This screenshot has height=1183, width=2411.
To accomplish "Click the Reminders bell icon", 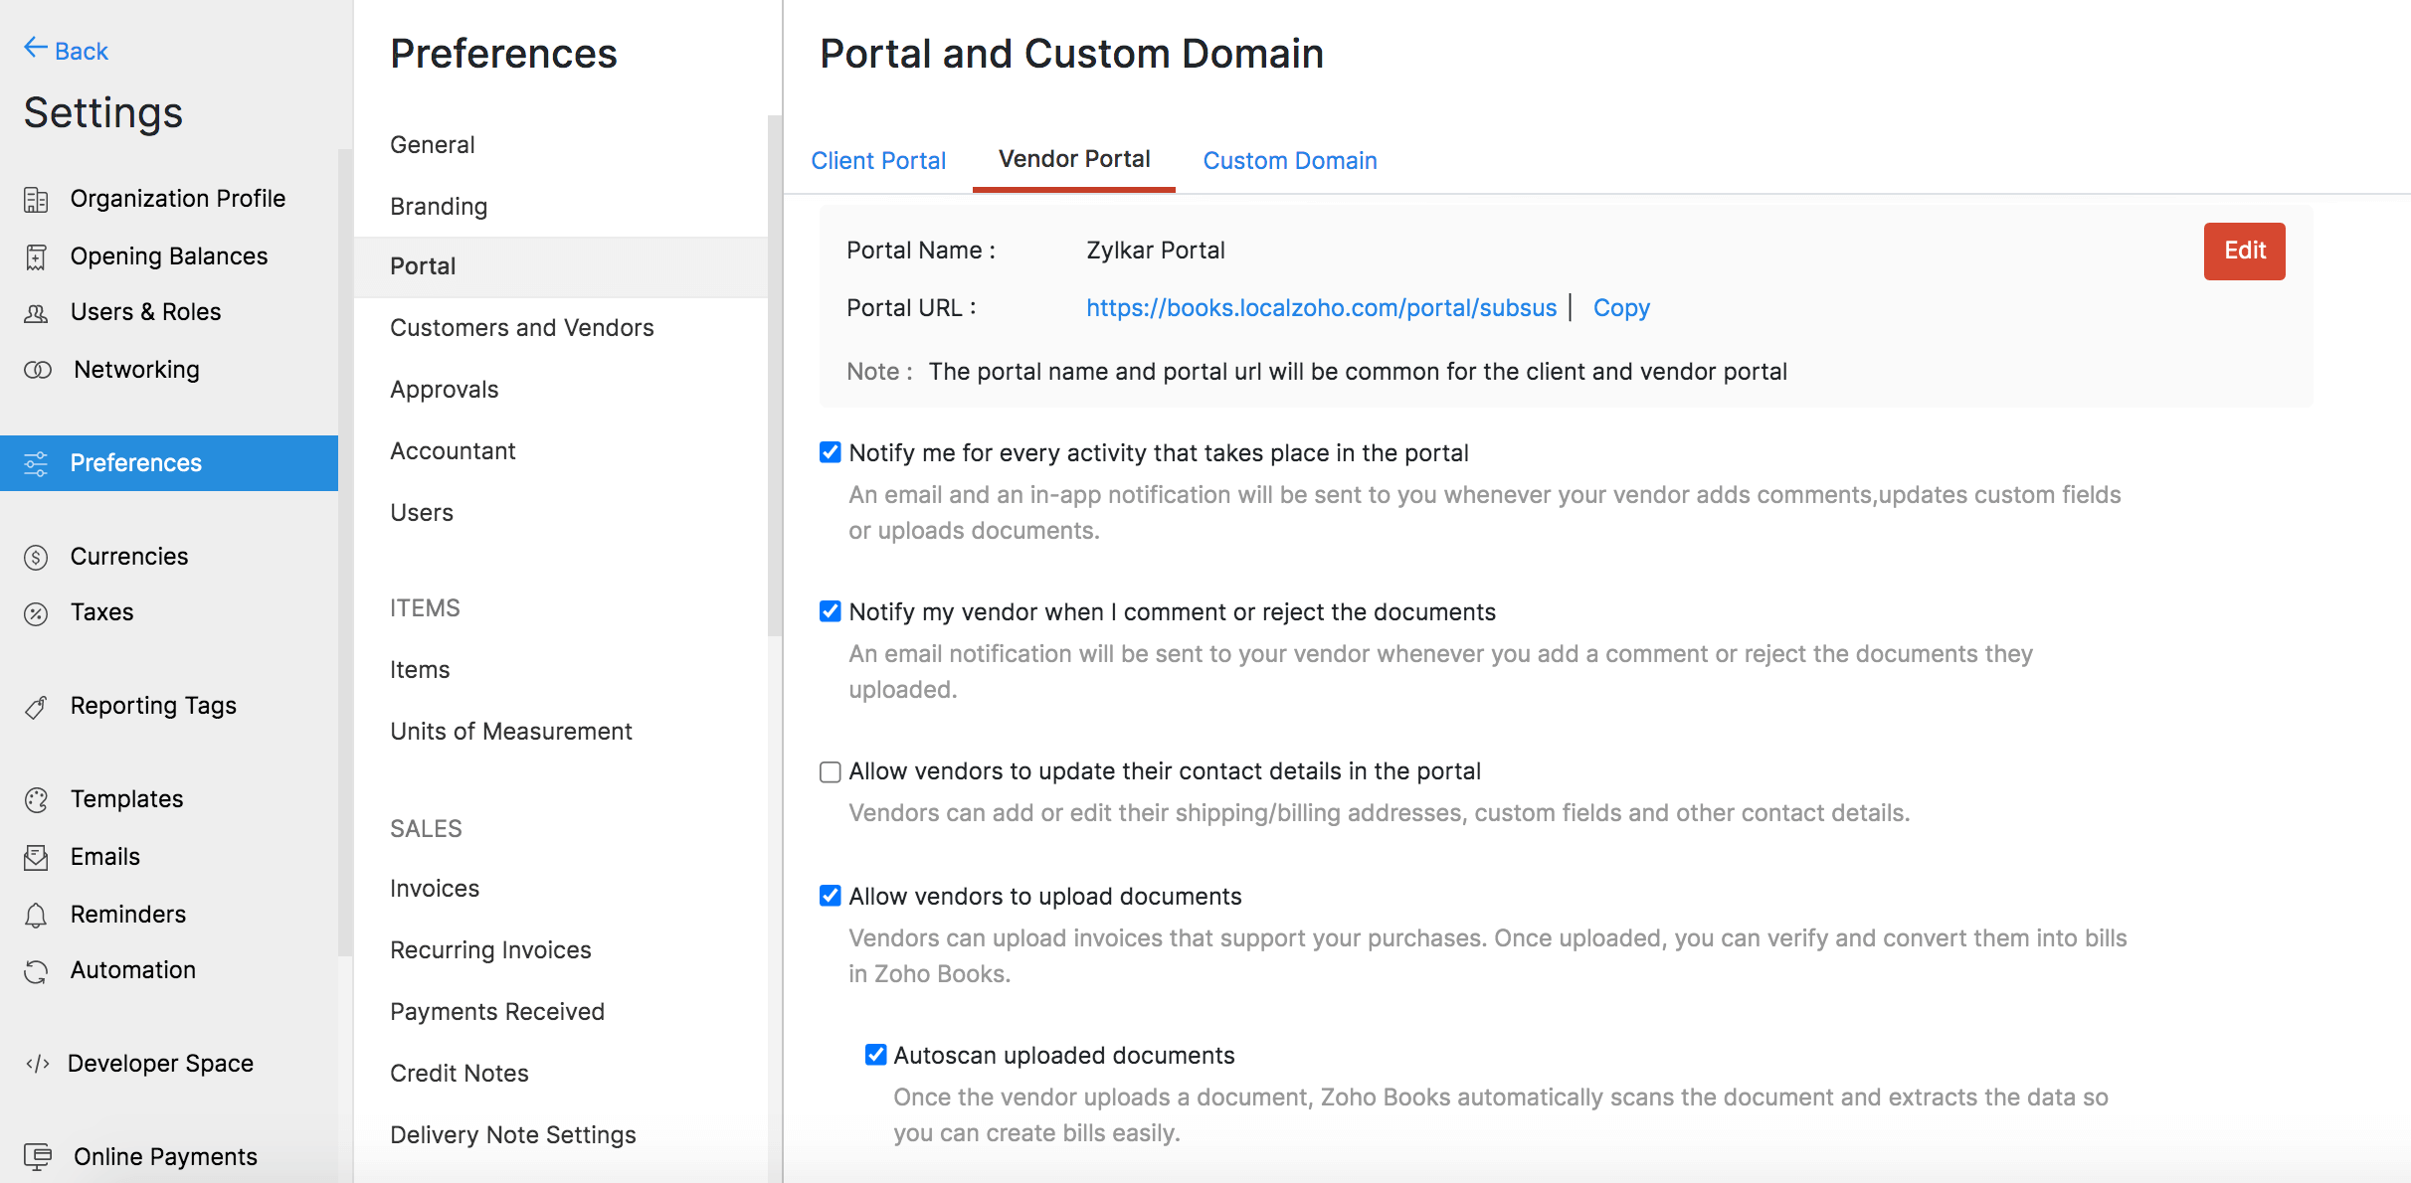I will coord(36,916).
